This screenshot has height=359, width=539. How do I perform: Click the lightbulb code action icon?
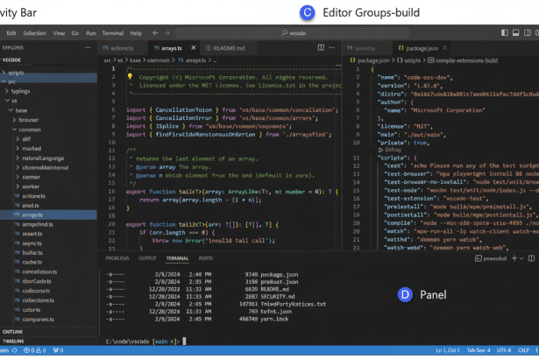coord(130,76)
